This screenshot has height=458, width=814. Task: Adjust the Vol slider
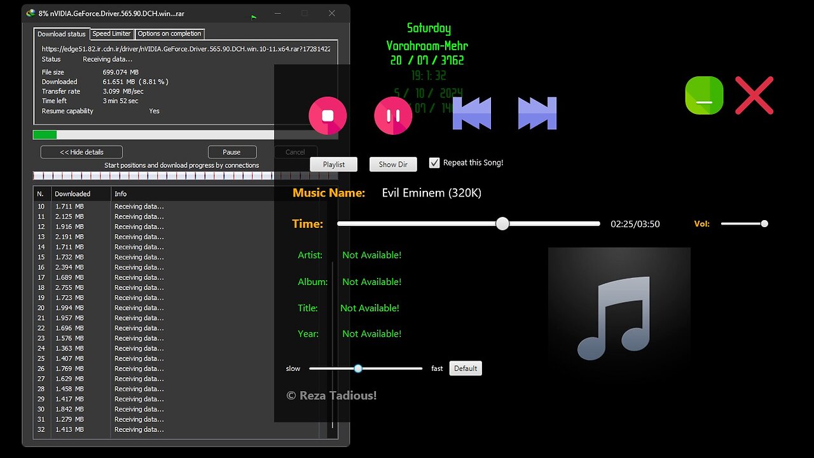tap(745, 224)
